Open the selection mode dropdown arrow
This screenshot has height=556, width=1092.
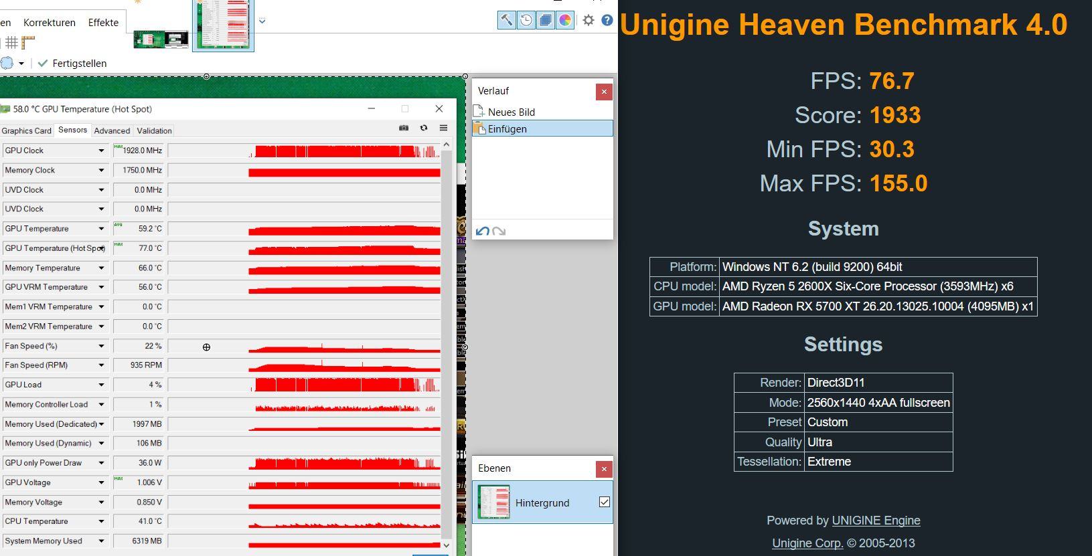[x=21, y=64]
